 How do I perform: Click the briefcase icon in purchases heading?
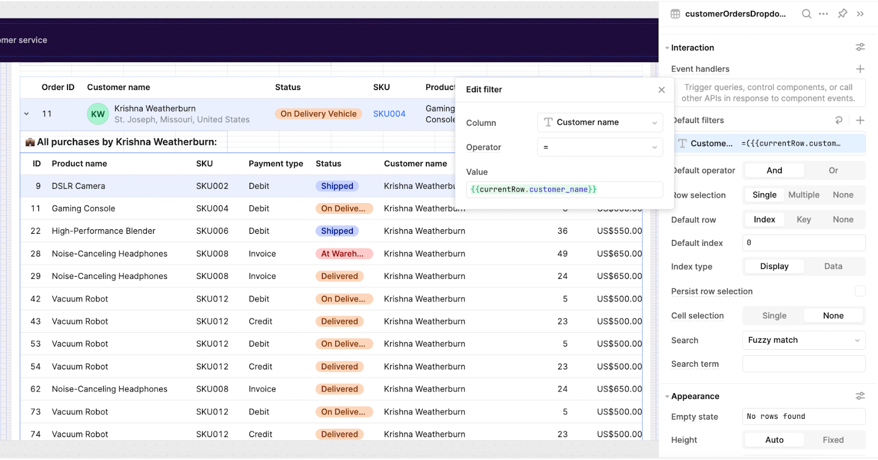pos(30,142)
